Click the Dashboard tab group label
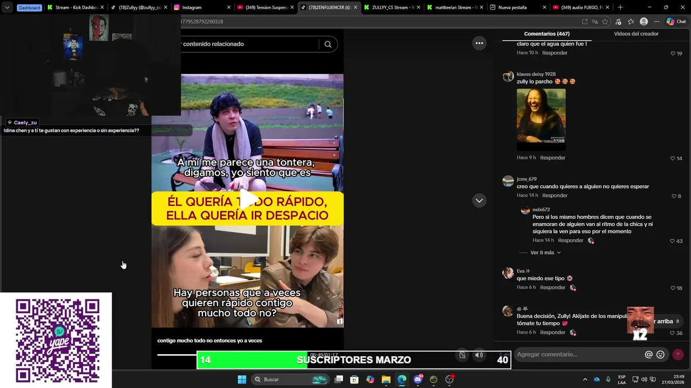This screenshot has height=388, width=691. tap(29, 8)
